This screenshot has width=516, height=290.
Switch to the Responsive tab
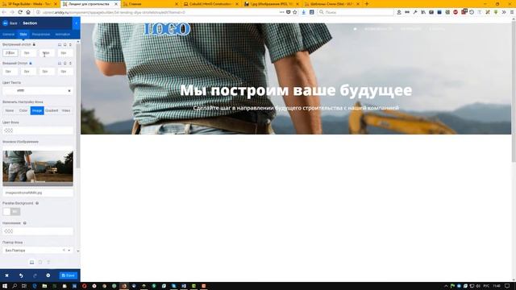pos(41,34)
